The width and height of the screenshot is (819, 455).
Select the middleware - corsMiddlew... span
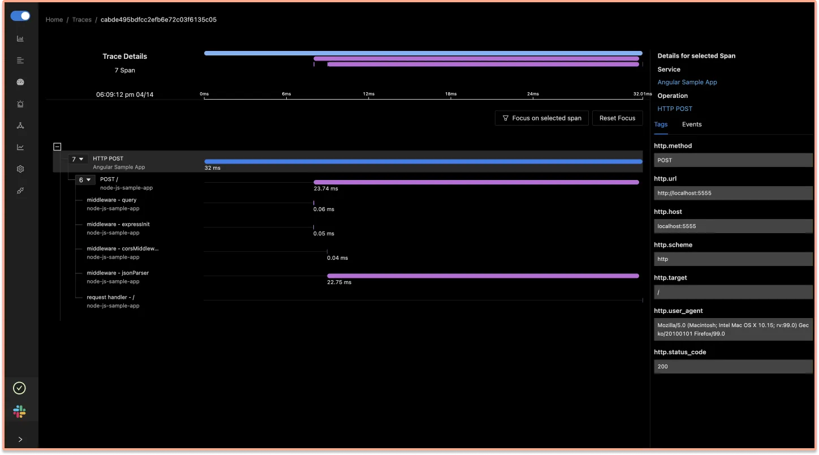point(123,252)
